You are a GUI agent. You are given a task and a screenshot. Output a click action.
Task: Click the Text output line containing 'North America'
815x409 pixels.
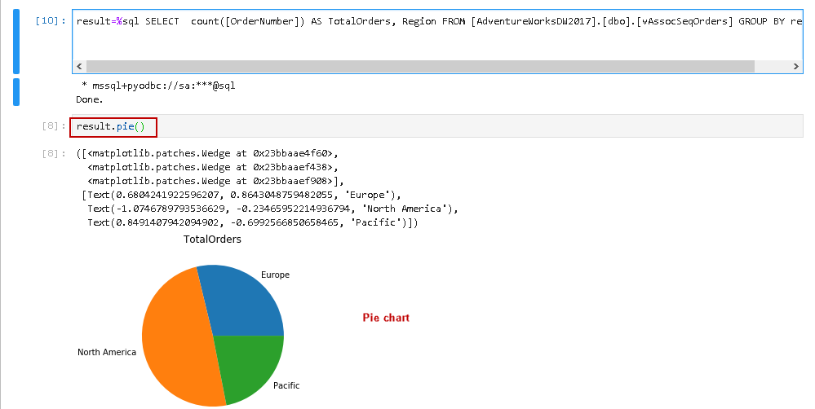272,209
